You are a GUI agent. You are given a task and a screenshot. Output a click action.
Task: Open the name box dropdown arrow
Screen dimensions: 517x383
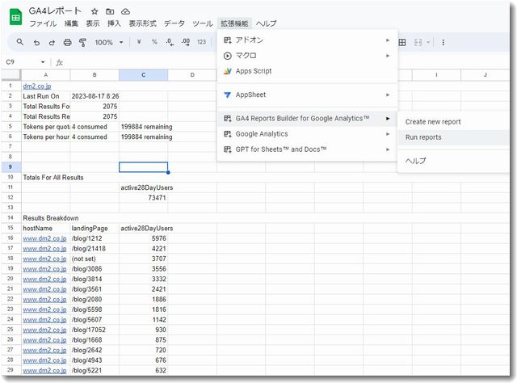tap(43, 62)
